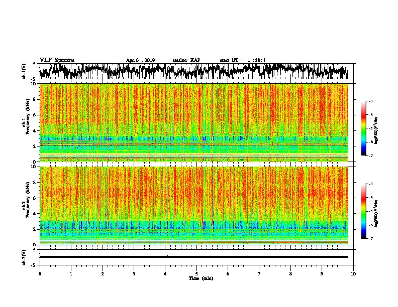398x307 pixels.
Task: Click time axis tick label "2"
Action: 103,274
